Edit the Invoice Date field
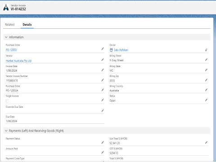Screen dimensions: 216x162 coord(103,70)
